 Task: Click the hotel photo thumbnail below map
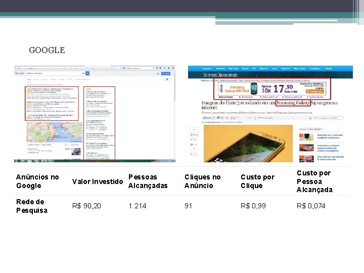tap(76, 152)
